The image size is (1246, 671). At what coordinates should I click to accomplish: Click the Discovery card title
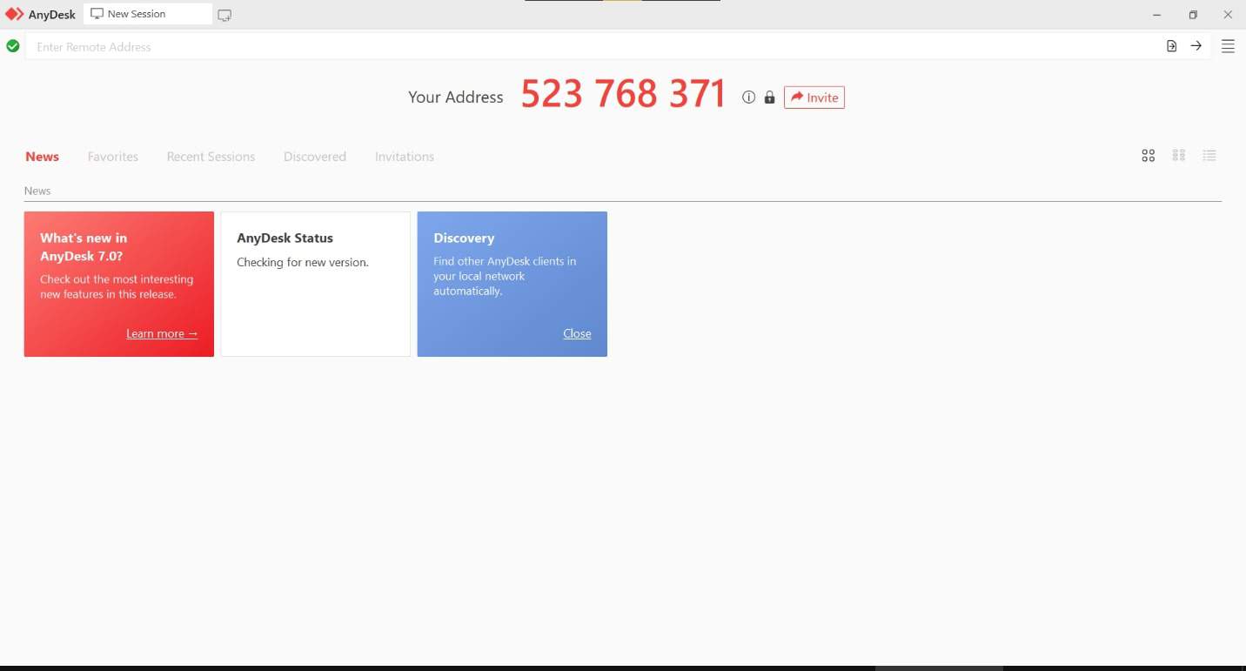coord(464,238)
